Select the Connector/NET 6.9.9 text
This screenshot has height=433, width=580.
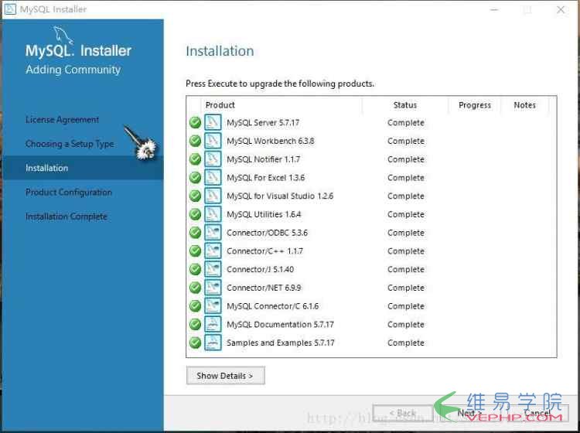pos(264,288)
